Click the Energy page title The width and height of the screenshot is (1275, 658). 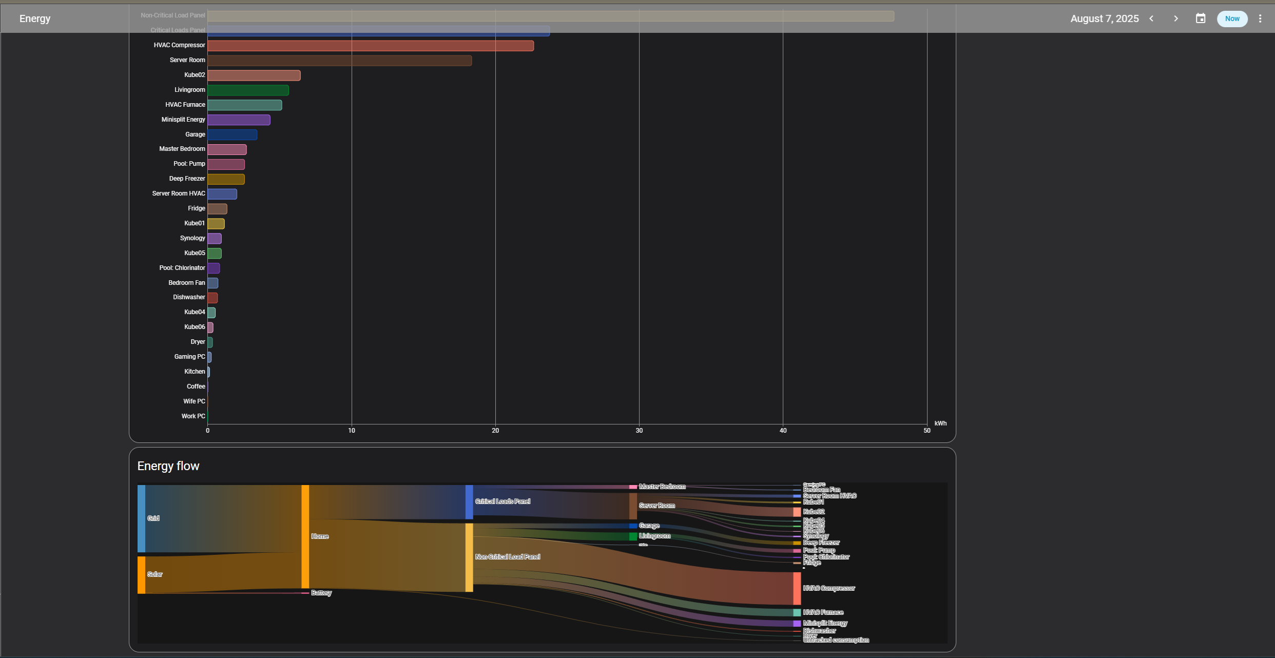35,18
